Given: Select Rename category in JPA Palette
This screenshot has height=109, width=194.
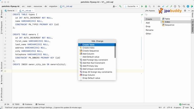Looking at the screenshot, I should (152, 30).
